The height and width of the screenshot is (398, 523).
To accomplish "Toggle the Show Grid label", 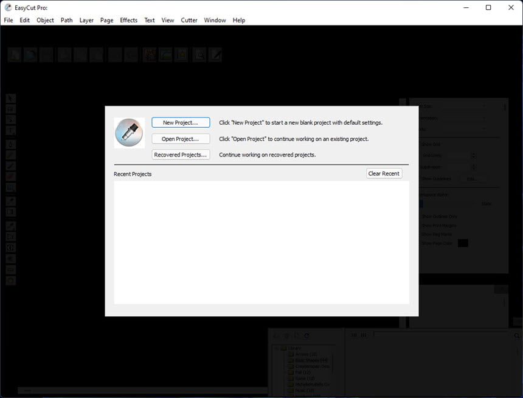I will [431, 144].
